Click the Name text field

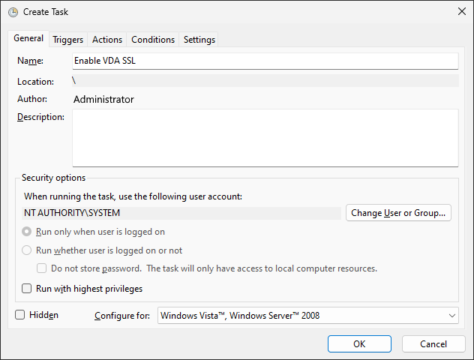[x=265, y=61]
